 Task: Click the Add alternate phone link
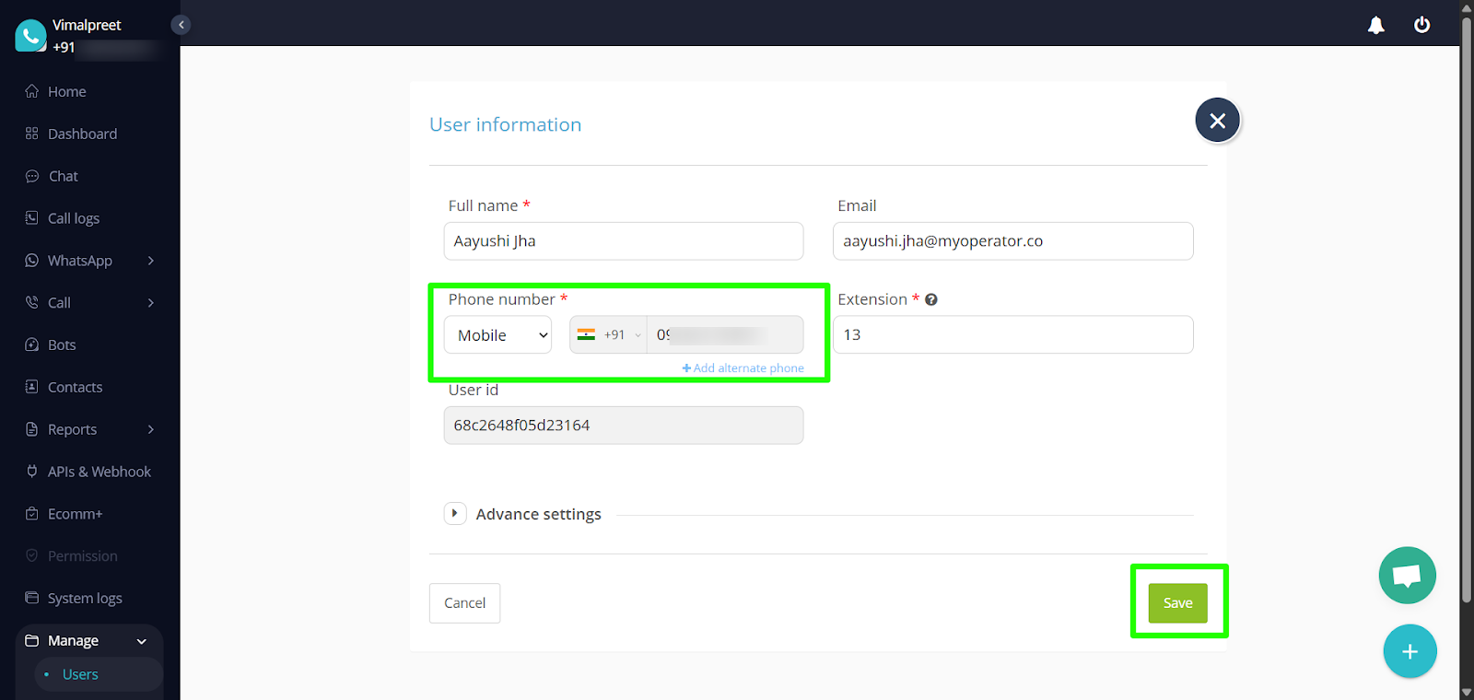click(x=743, y=368)
